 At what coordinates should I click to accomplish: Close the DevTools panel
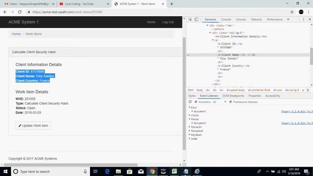[310, 20]
